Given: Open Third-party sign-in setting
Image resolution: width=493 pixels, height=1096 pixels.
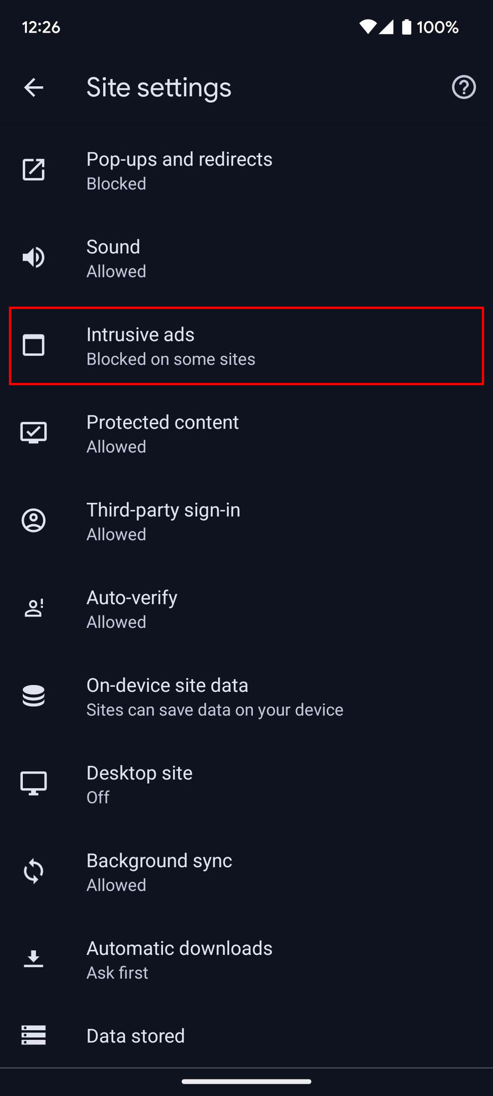Looking at the screenshot, I should (x=163, y=521).
